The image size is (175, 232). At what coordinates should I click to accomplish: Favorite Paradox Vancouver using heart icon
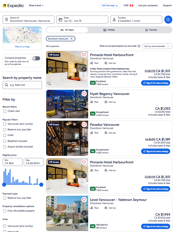pos(84,124)
